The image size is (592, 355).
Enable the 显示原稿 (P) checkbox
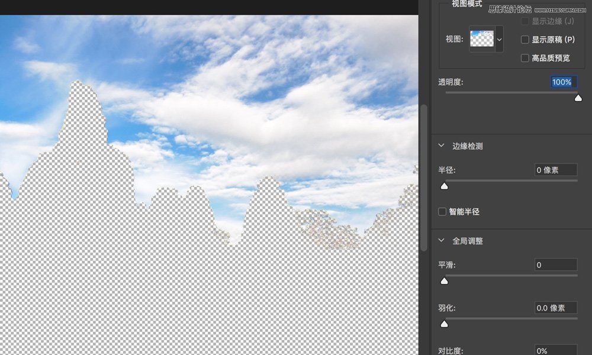pyautogui.click(x=524, y=40)
